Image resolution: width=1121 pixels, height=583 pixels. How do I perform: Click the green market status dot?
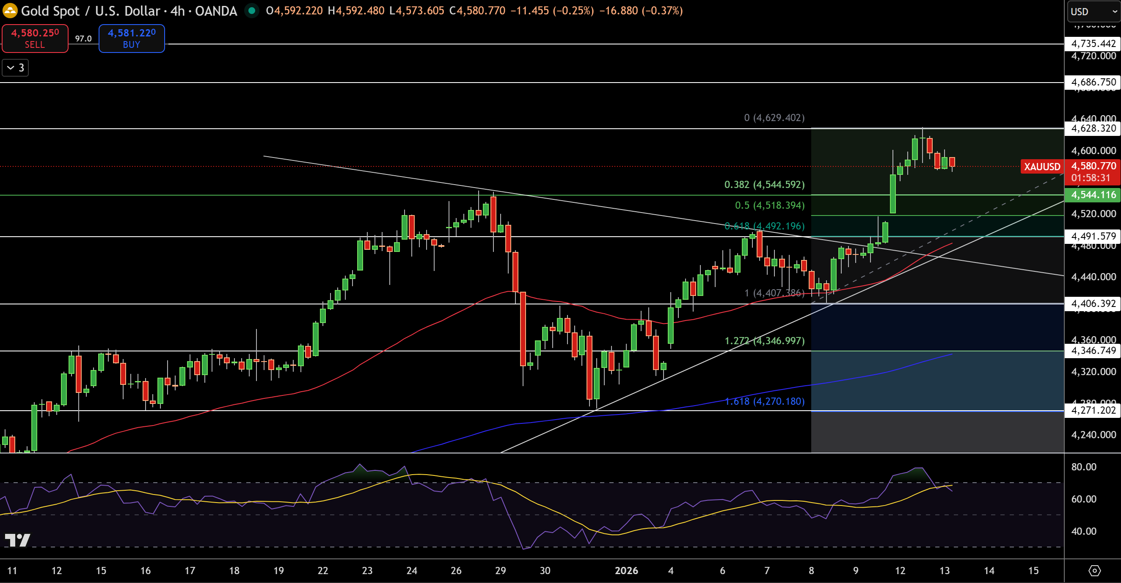251,11
